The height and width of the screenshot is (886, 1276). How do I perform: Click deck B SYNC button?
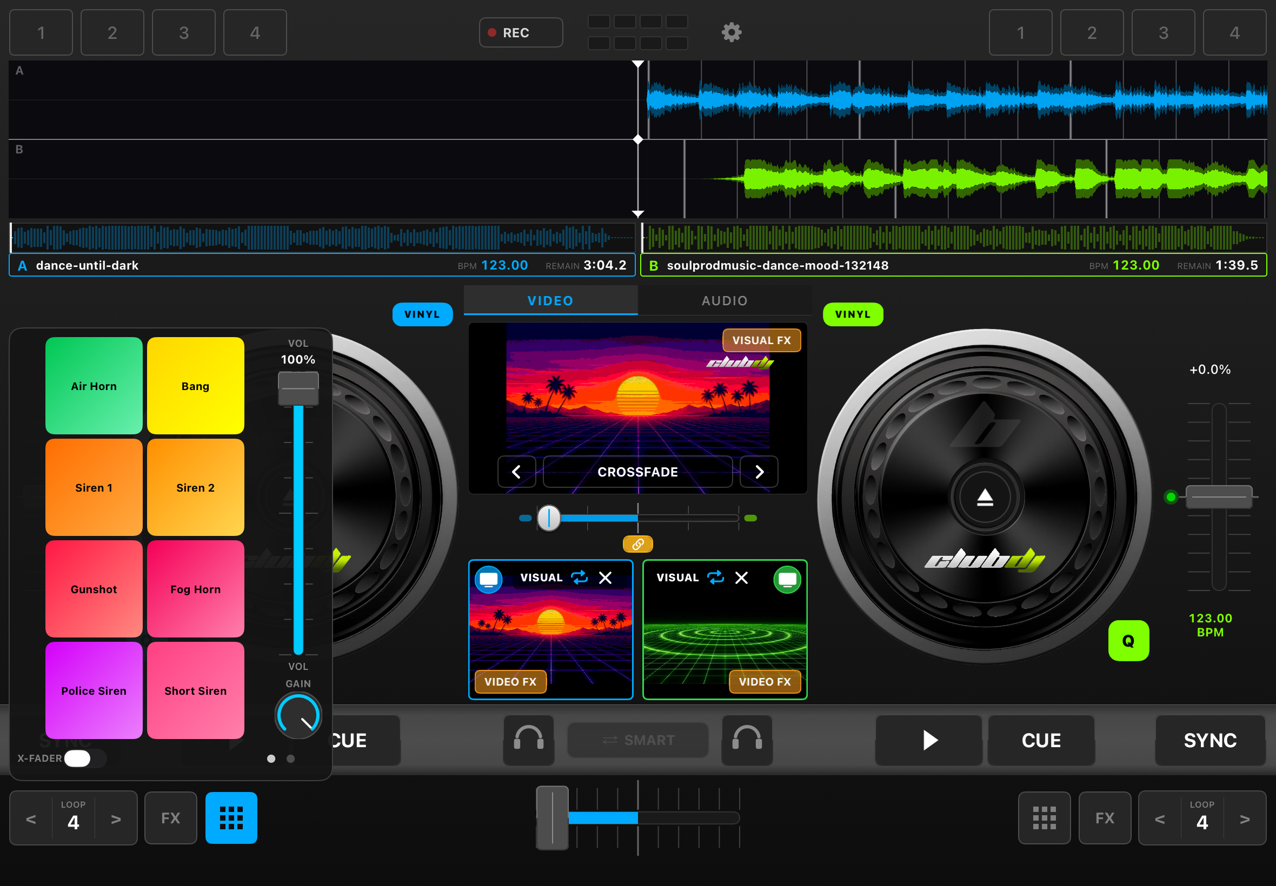(x=1210, y=740)
